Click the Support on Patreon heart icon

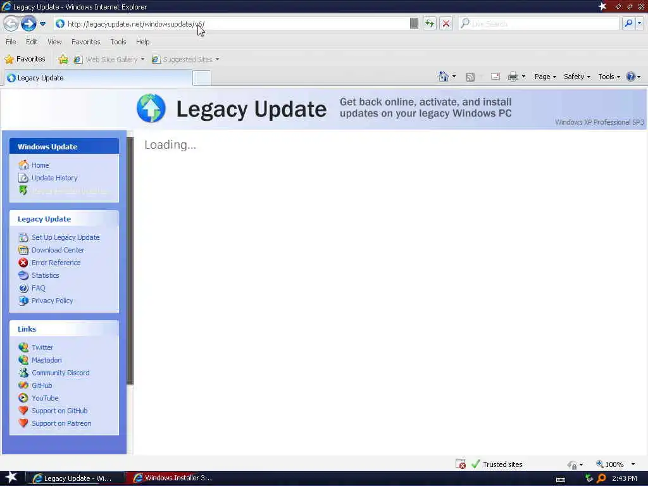tap(23, 423)
